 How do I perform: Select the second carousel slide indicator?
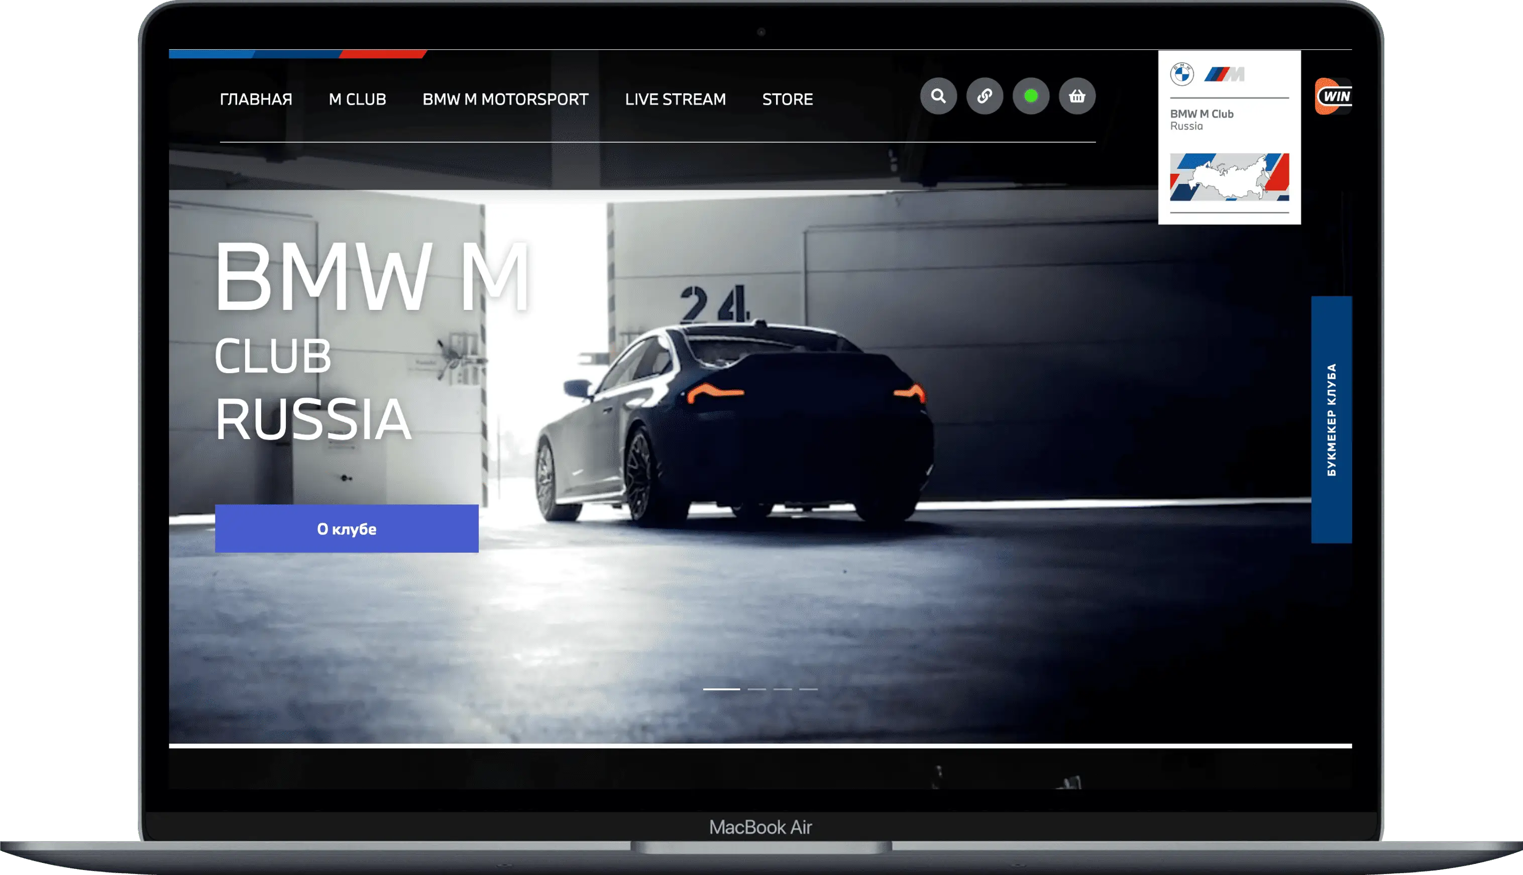pyautogui.click(x=756, y=689)
